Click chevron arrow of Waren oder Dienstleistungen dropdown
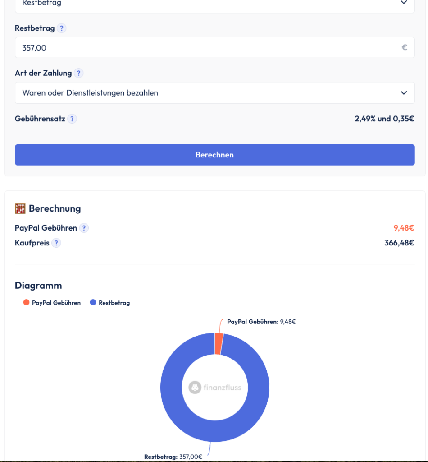This screenshot has height=462, width=428. 403,93
